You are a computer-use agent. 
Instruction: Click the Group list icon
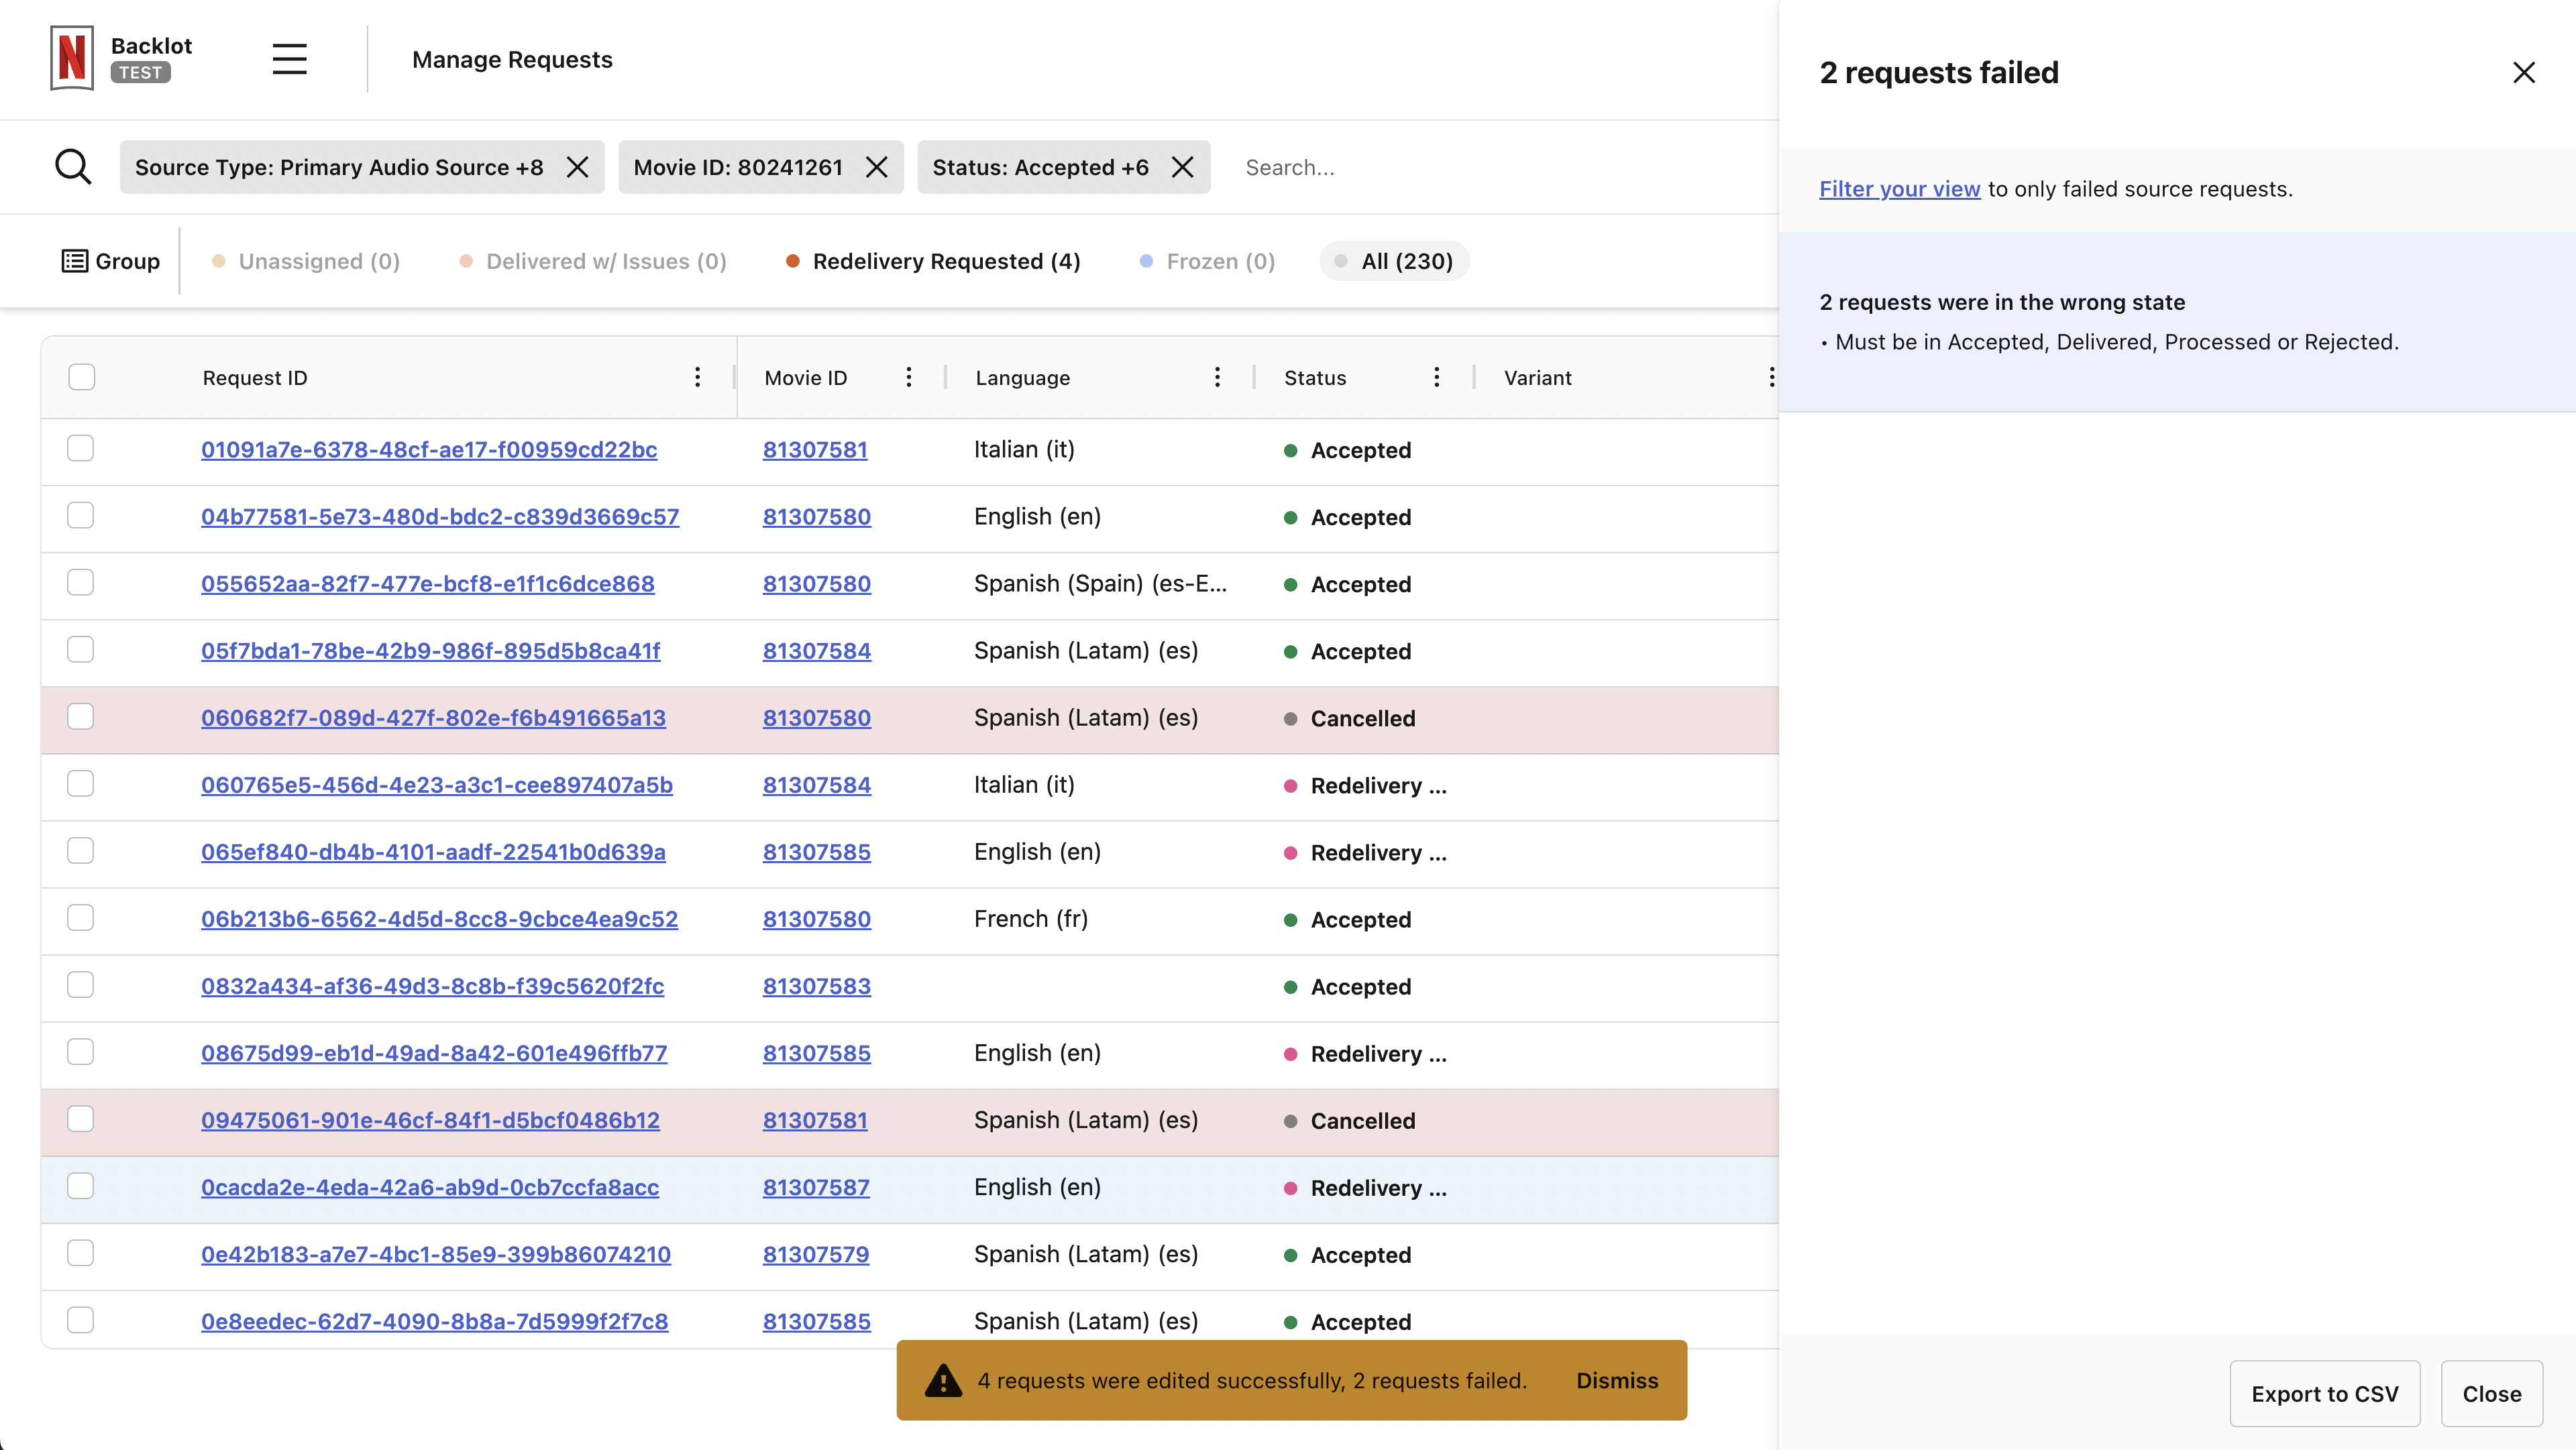(75, 261)
